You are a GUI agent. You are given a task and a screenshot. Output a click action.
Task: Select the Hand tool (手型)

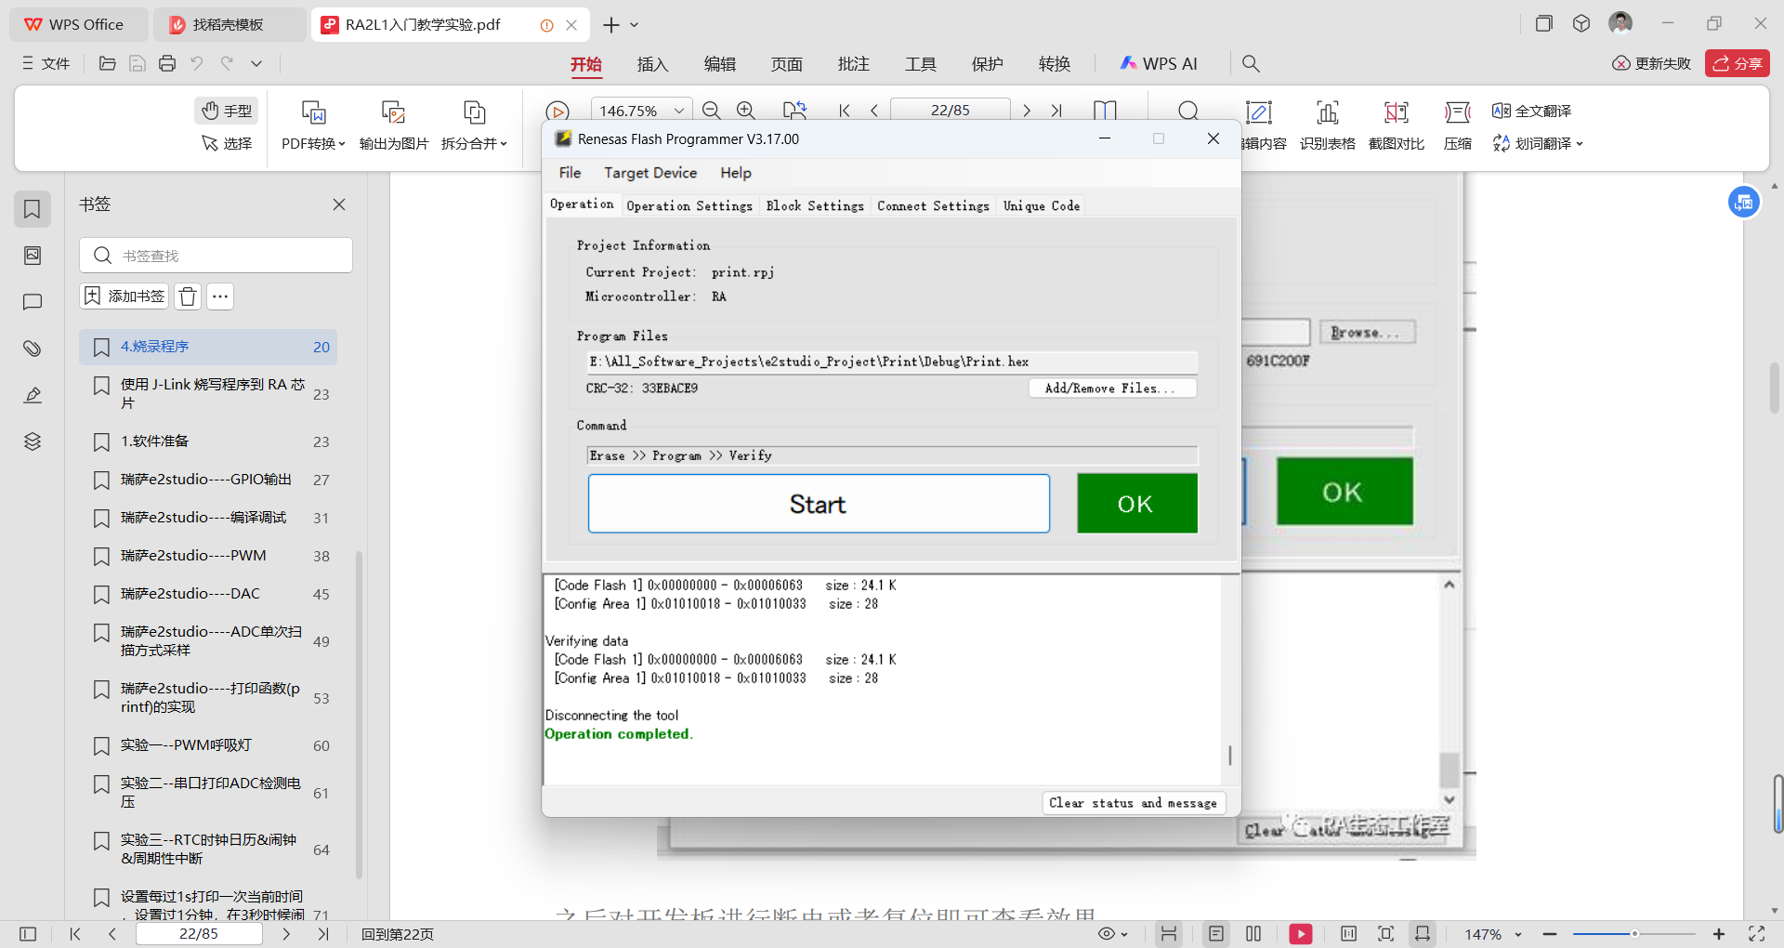(227, 111)
